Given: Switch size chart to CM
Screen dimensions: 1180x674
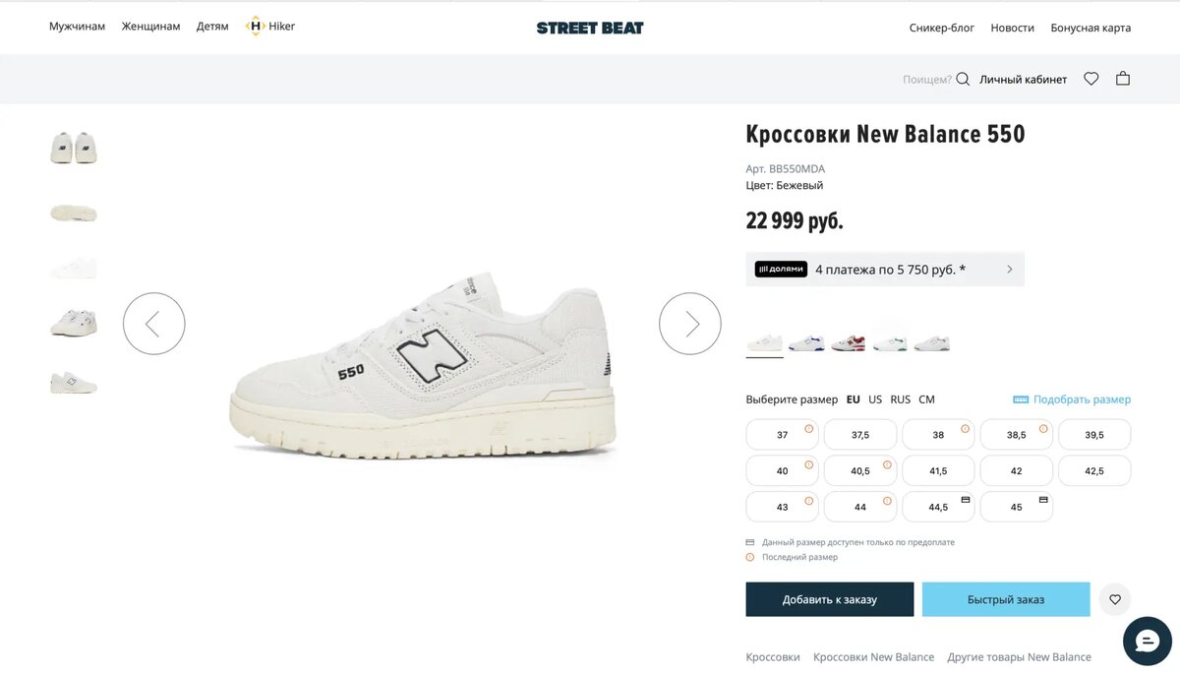Looking at the screenshot, I should (x=926, y=399).
